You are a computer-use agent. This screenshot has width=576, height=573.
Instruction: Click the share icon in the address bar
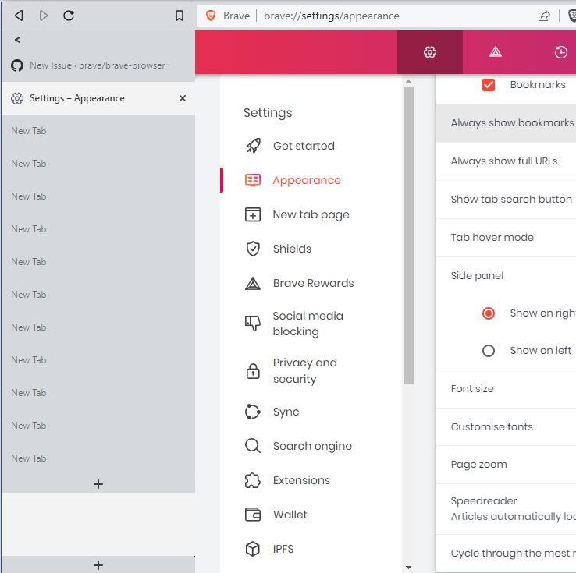coord(544,16)
